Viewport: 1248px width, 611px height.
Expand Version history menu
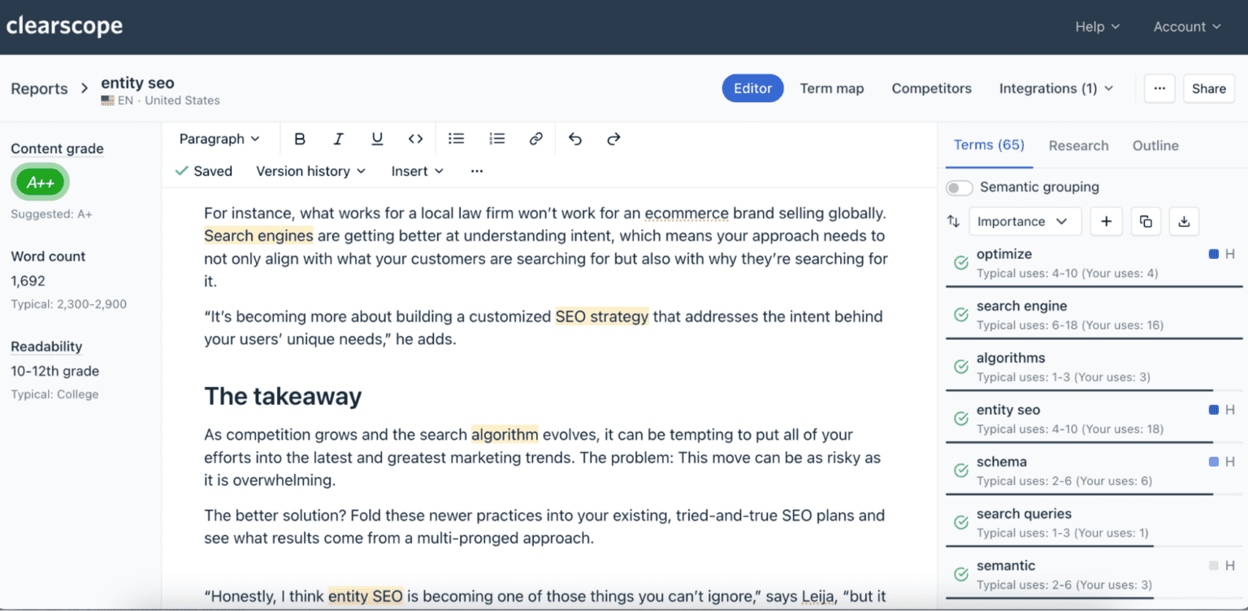point(311,171)
